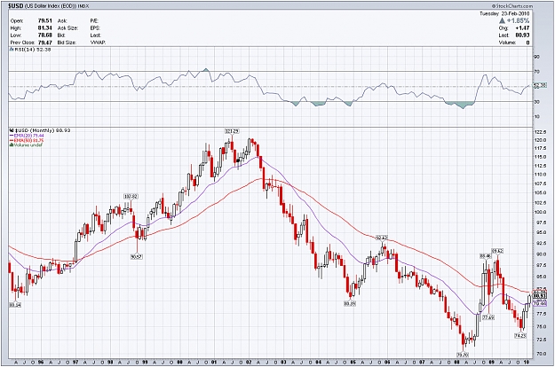Click the 110.0 price axis label
Screen dimensions: 555x367
coord(540,175)
